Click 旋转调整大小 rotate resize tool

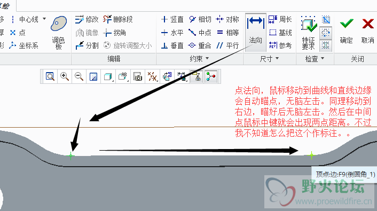click(128, 45)
